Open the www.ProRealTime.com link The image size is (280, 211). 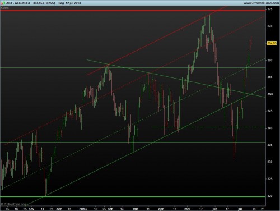(x=261, y=3)
